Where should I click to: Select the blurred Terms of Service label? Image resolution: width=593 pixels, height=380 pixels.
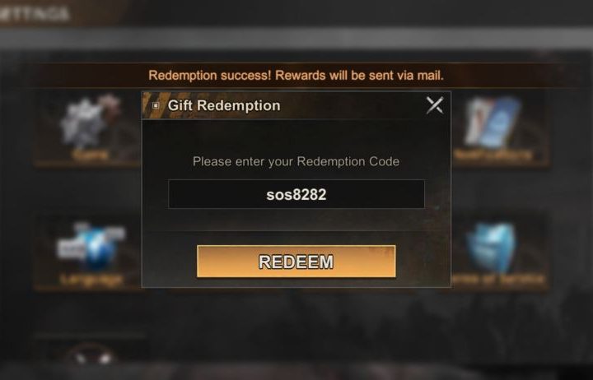point(497,280)
